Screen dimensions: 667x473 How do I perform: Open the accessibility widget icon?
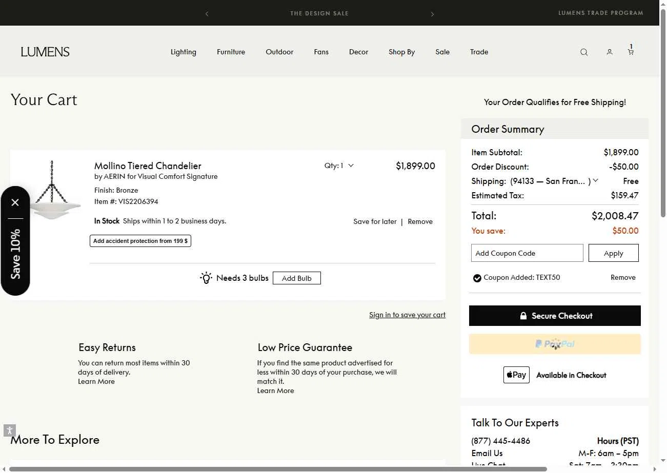(10, 430)
